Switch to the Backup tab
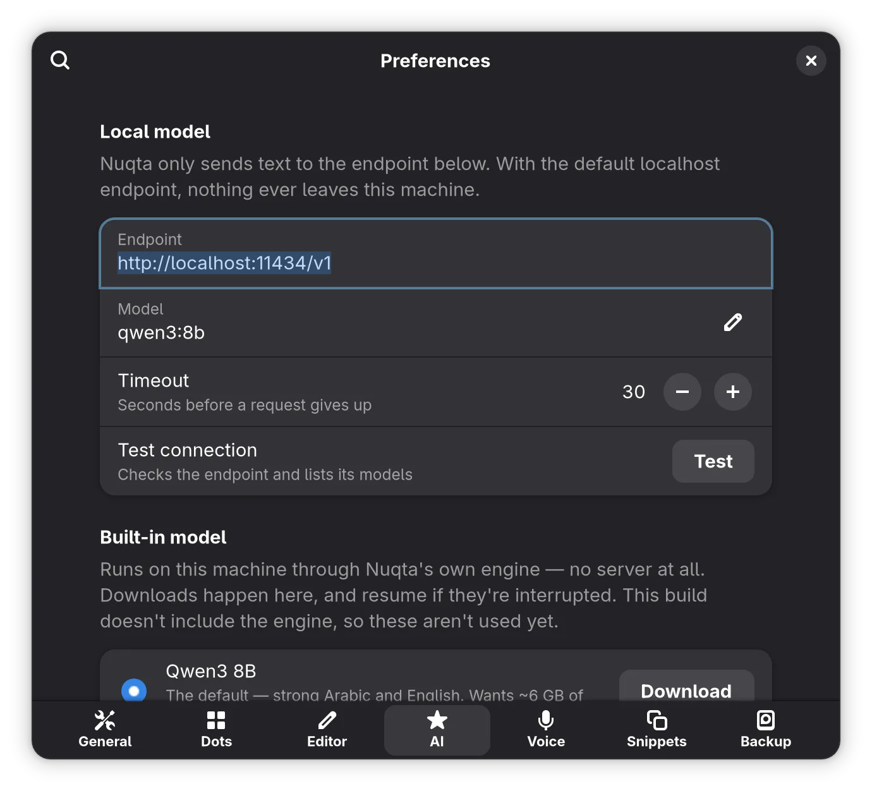Viewport: 872px width, 791px height. (x=766, y=730)
